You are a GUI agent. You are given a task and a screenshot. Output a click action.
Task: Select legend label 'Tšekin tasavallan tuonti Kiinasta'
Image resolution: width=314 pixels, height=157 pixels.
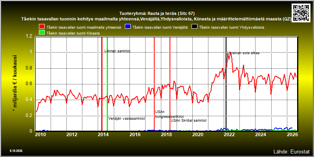[73, 33]
